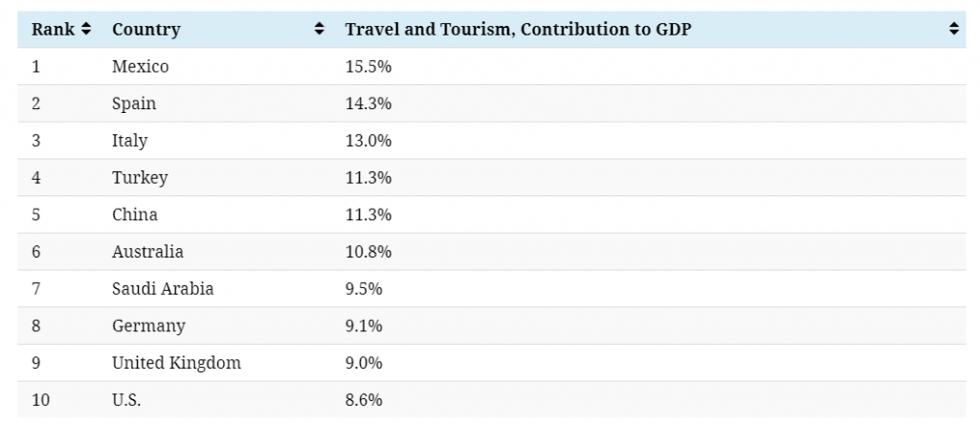Click Saudi Arabia in the table
Screen dimensions: 980x427
click(163, 288)
